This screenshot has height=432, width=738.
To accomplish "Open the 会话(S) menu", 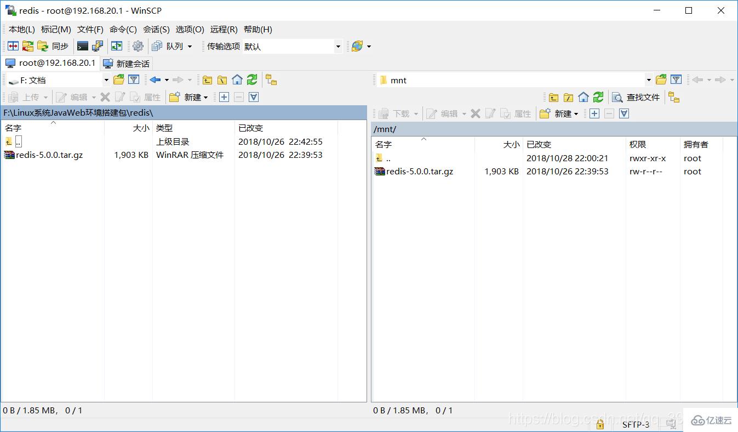I will tap(157, 30).
